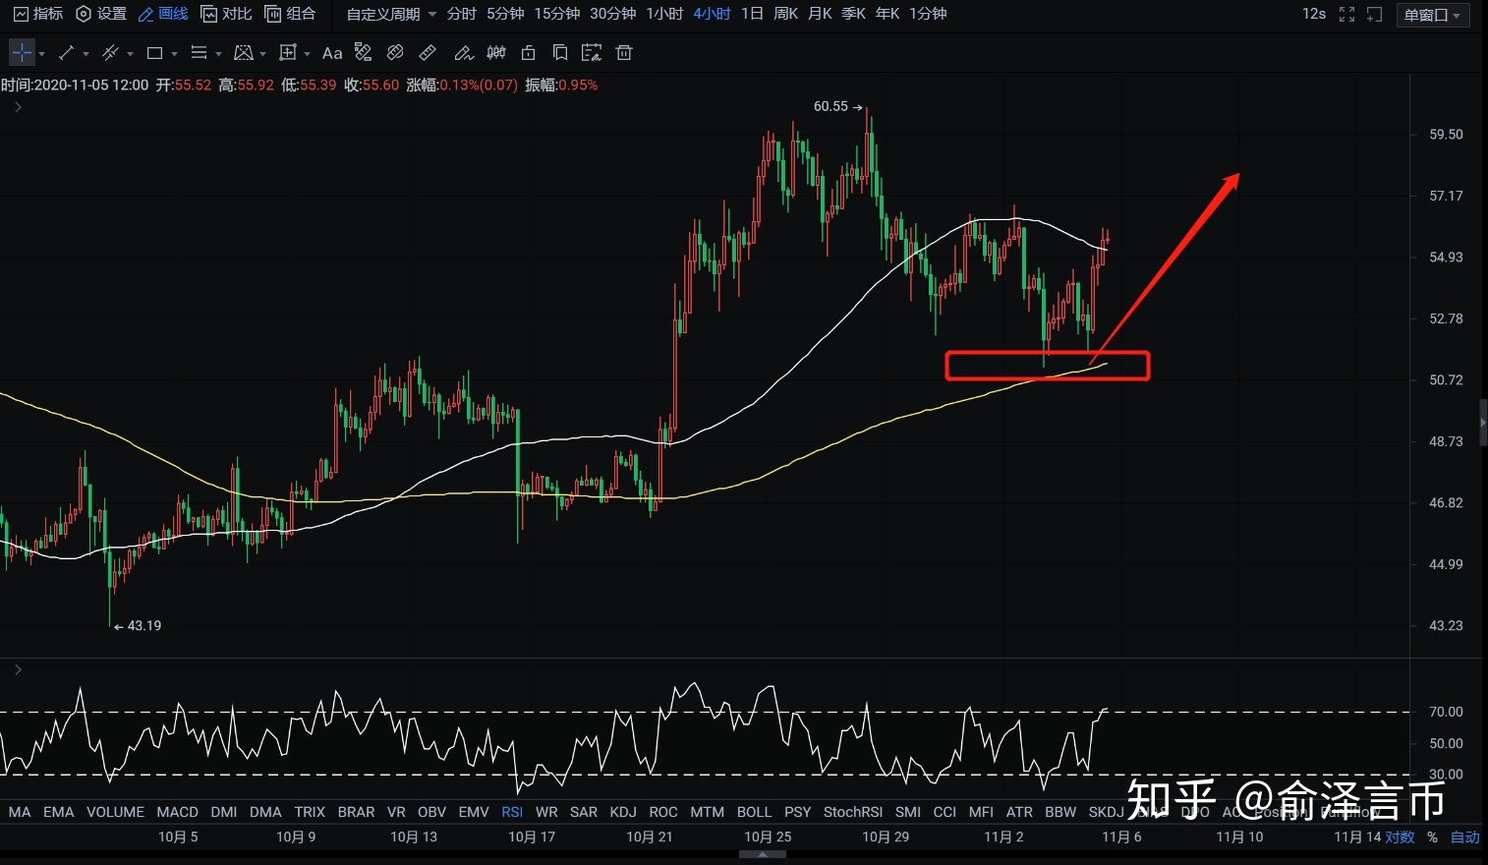Open the 指标 indicators button
Image resolution: width=1488 pixels, height=865 pixels.
pyautogui.click(x=38, y=14)
